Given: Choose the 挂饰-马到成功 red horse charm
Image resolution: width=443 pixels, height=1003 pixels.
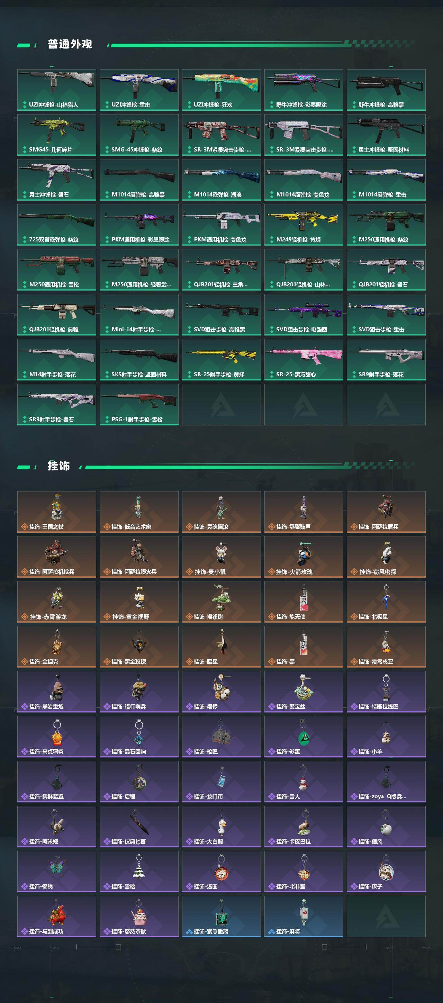Looking at the screenshot, I should 56,916.
